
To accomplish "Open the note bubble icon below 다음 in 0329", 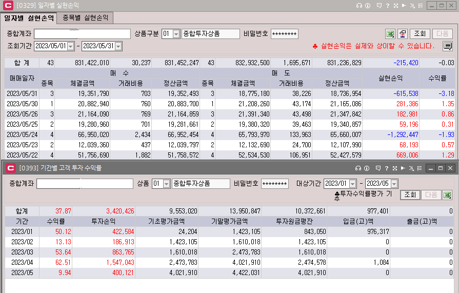I will click(447, 46).
